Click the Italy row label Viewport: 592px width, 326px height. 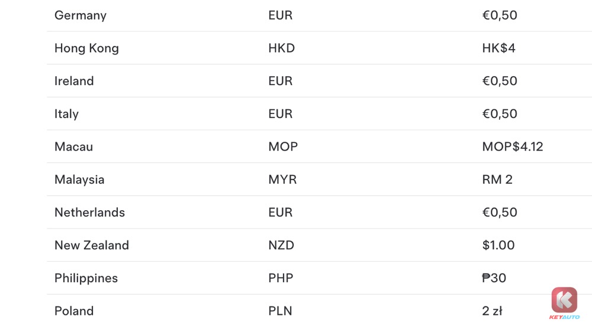(x=66, y=114)
